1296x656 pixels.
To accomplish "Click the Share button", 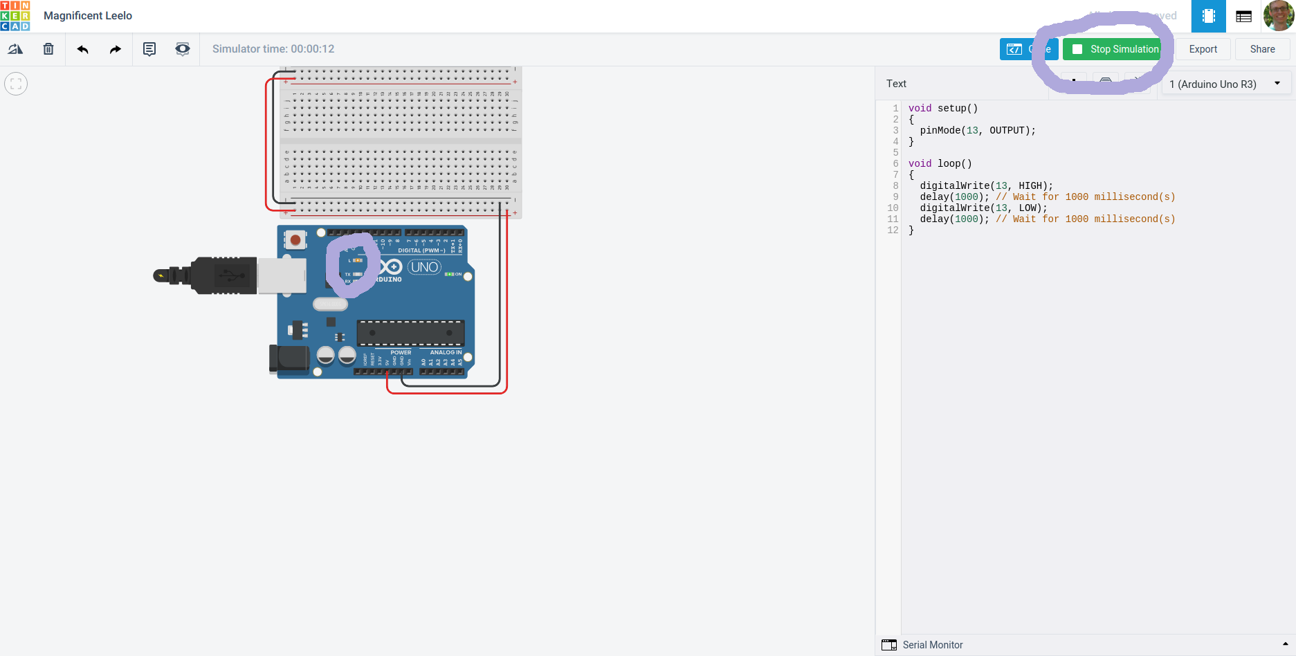I will [1263, 49].
